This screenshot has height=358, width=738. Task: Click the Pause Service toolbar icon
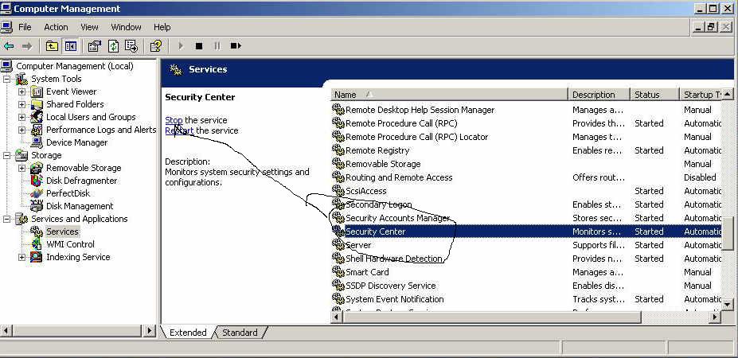217,45
